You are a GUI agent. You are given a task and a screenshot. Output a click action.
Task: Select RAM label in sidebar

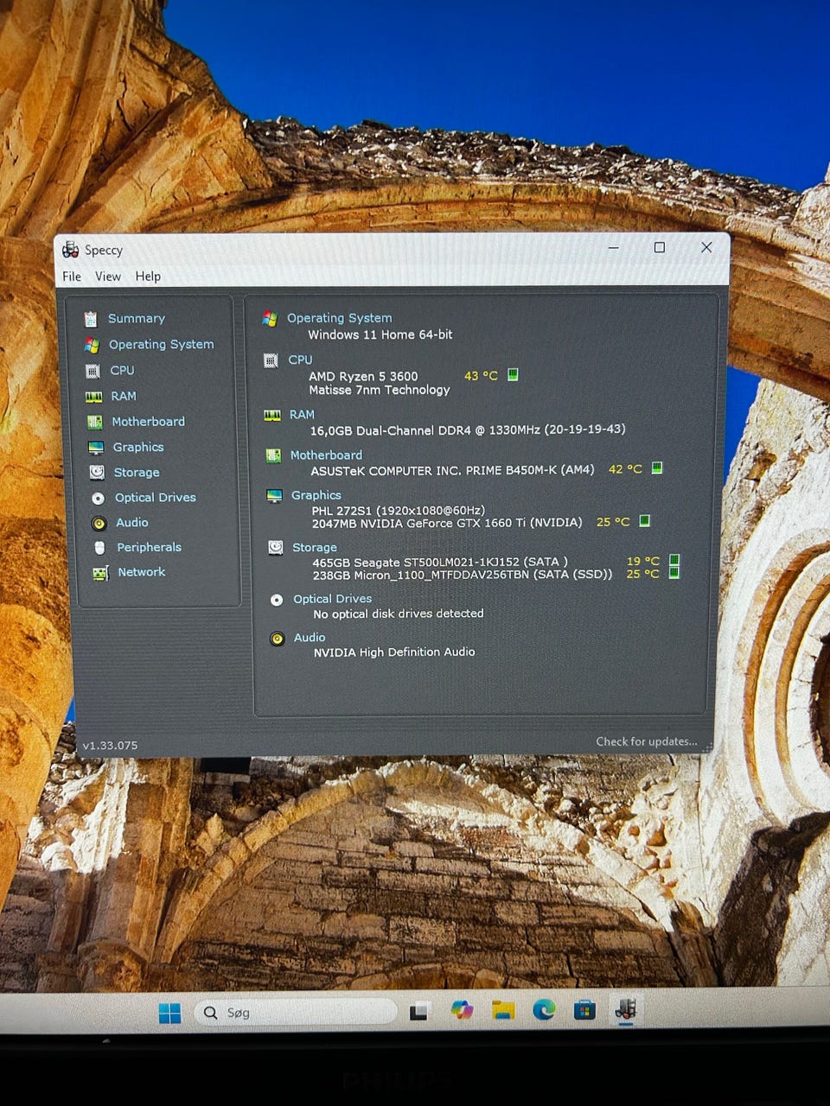tap(124, 396)
